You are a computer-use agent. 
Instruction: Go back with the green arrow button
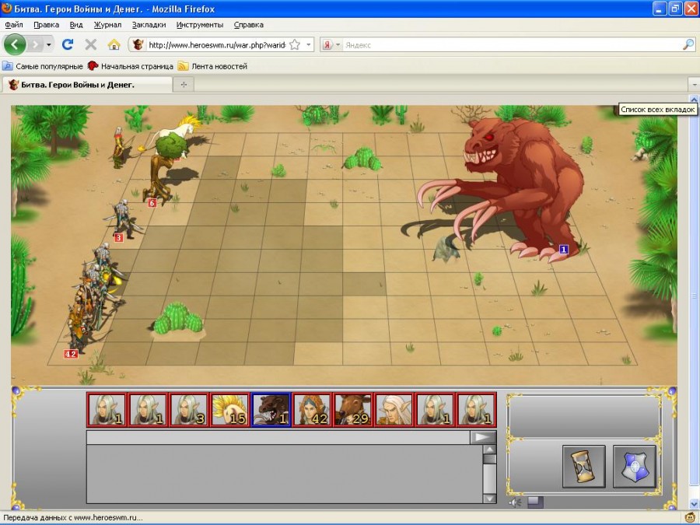pyautogui.click(x=15, y=44)
